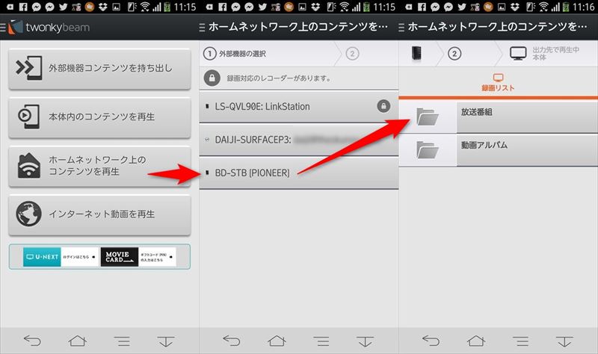
Task: Open the twonkybeam hamburger menu in left screen
Action: (x=3, y=28)
